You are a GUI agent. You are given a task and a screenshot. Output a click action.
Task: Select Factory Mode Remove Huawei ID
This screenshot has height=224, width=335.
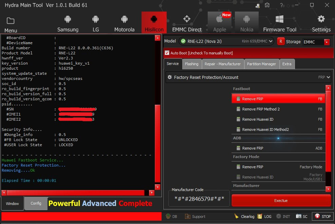[x=278, y=177]
